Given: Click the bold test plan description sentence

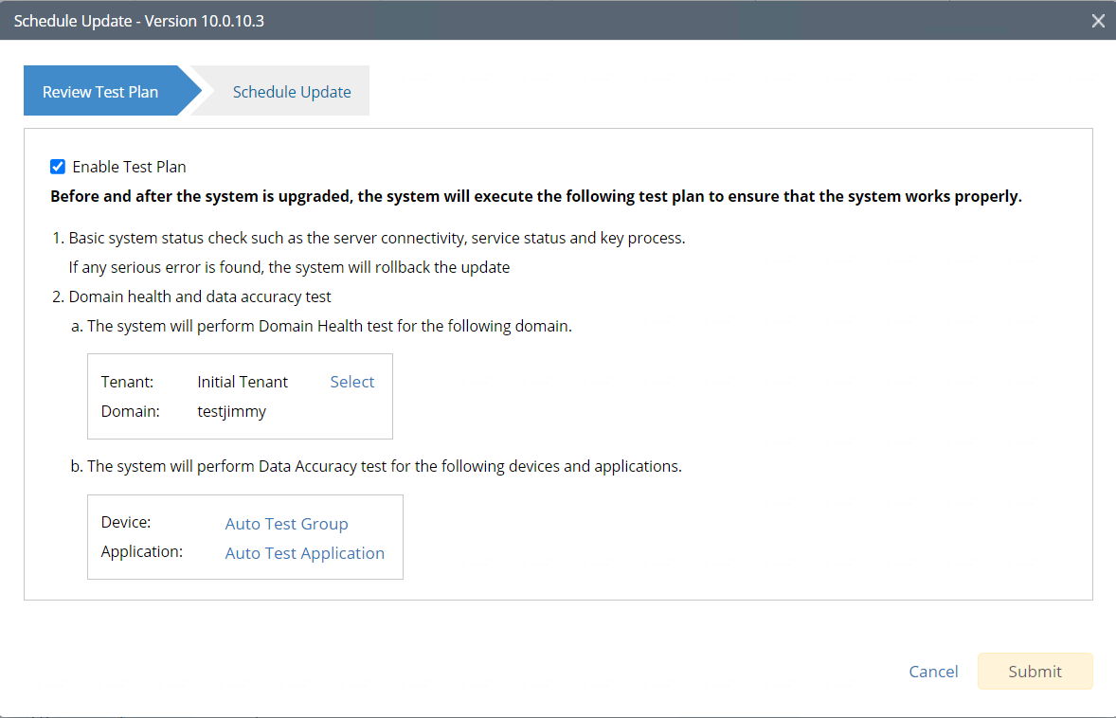Looking at the screenshot, I should tap(535, 197).
